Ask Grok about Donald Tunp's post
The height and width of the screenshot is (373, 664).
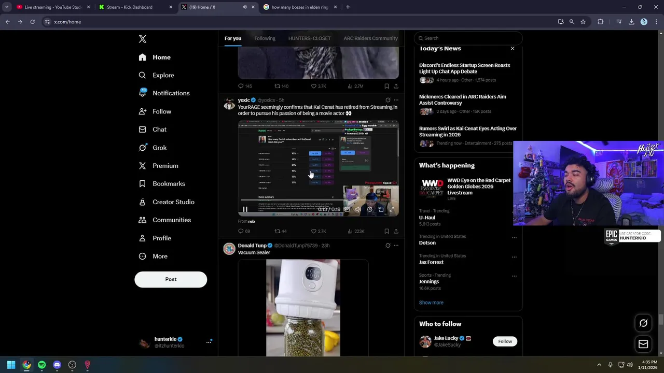(388, 246)
